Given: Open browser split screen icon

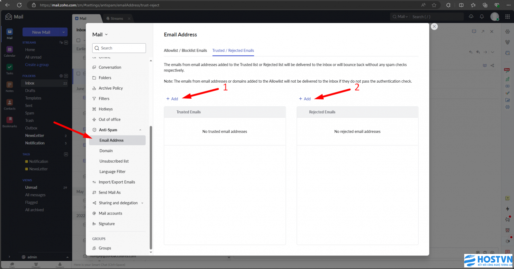Looking at the screenshot, I should (x=461, y=5).
